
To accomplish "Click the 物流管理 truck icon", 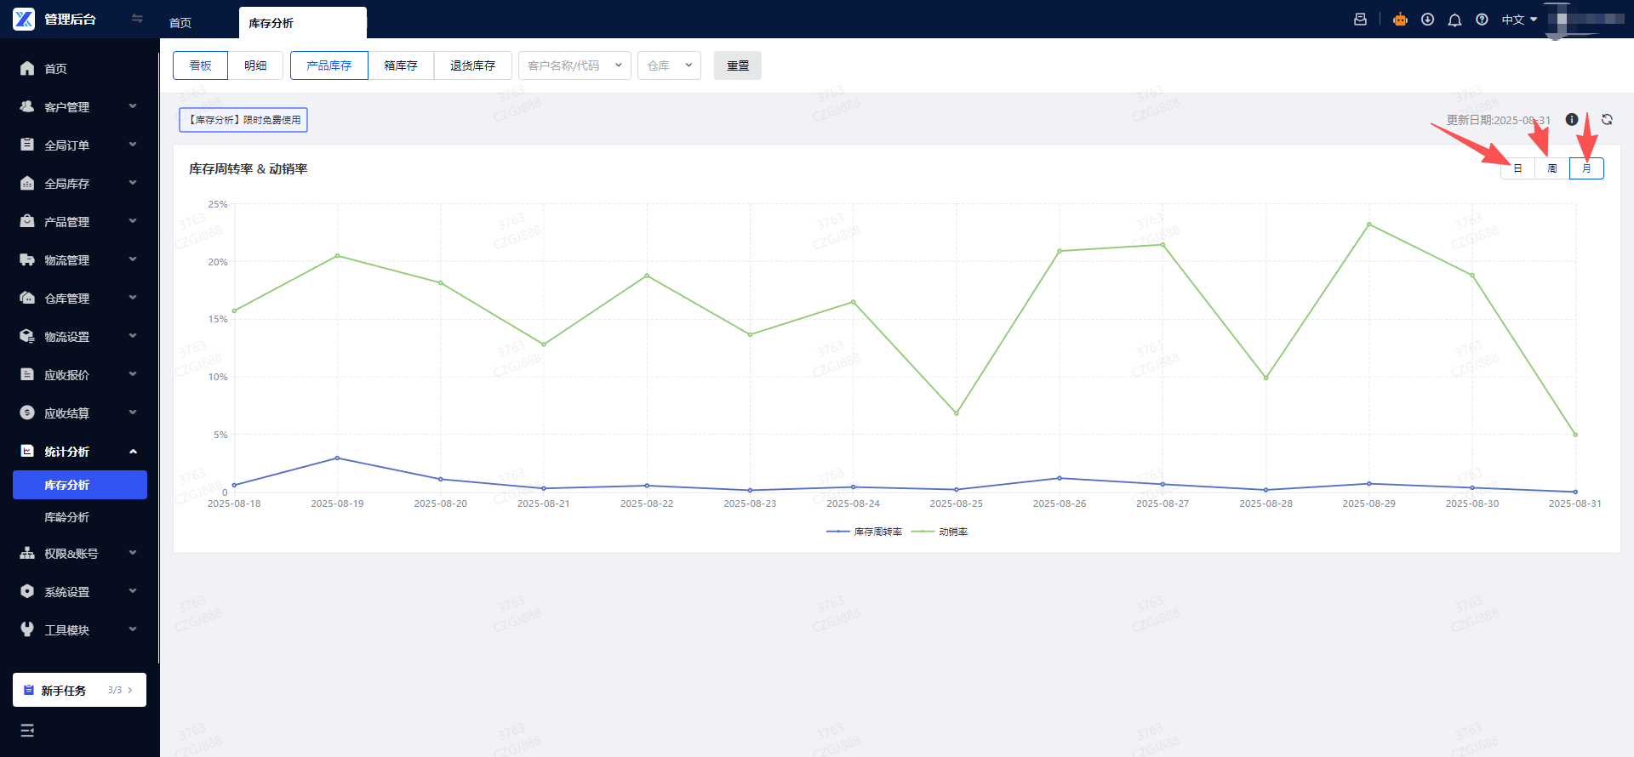I will point(27,259).
